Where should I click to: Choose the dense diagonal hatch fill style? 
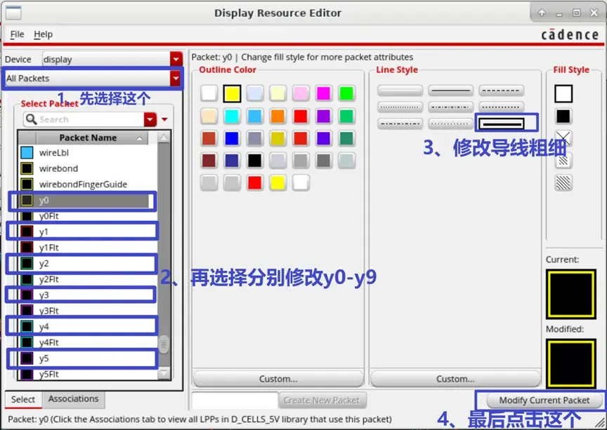563,183
